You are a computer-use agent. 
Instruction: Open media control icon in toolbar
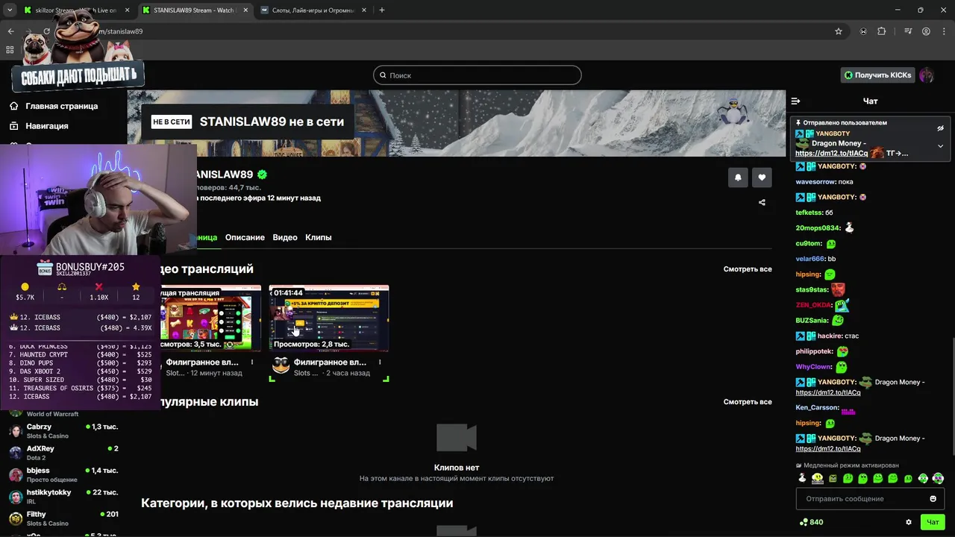click(908, 31)
